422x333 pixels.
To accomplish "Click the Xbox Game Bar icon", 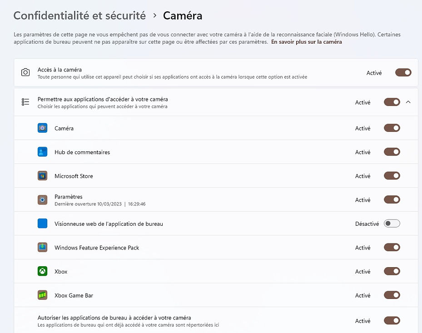I will click(x=42, y=295).
